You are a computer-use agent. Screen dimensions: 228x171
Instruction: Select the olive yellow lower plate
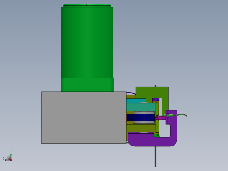click(141, 128)
